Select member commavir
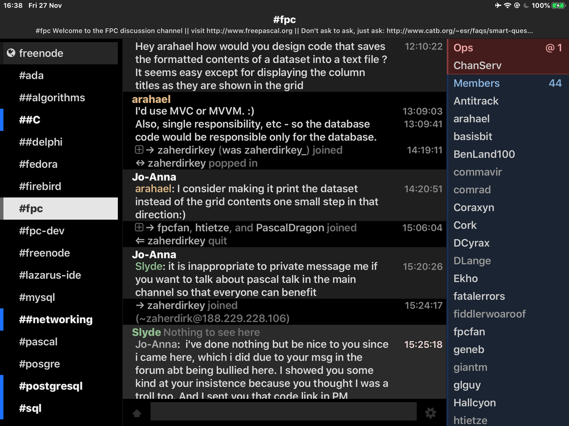This screenshot has width=569, height=426. tap(508, 172)
